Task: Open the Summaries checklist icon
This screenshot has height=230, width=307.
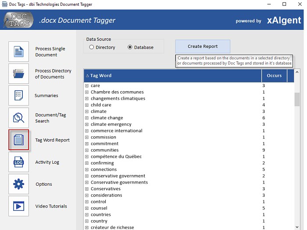Action: 18,95
